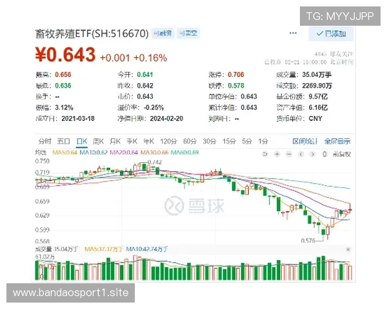Screen dimensions: 387x309
Task: Select the 季K chart tab
Action: click(x=132, y=142)
